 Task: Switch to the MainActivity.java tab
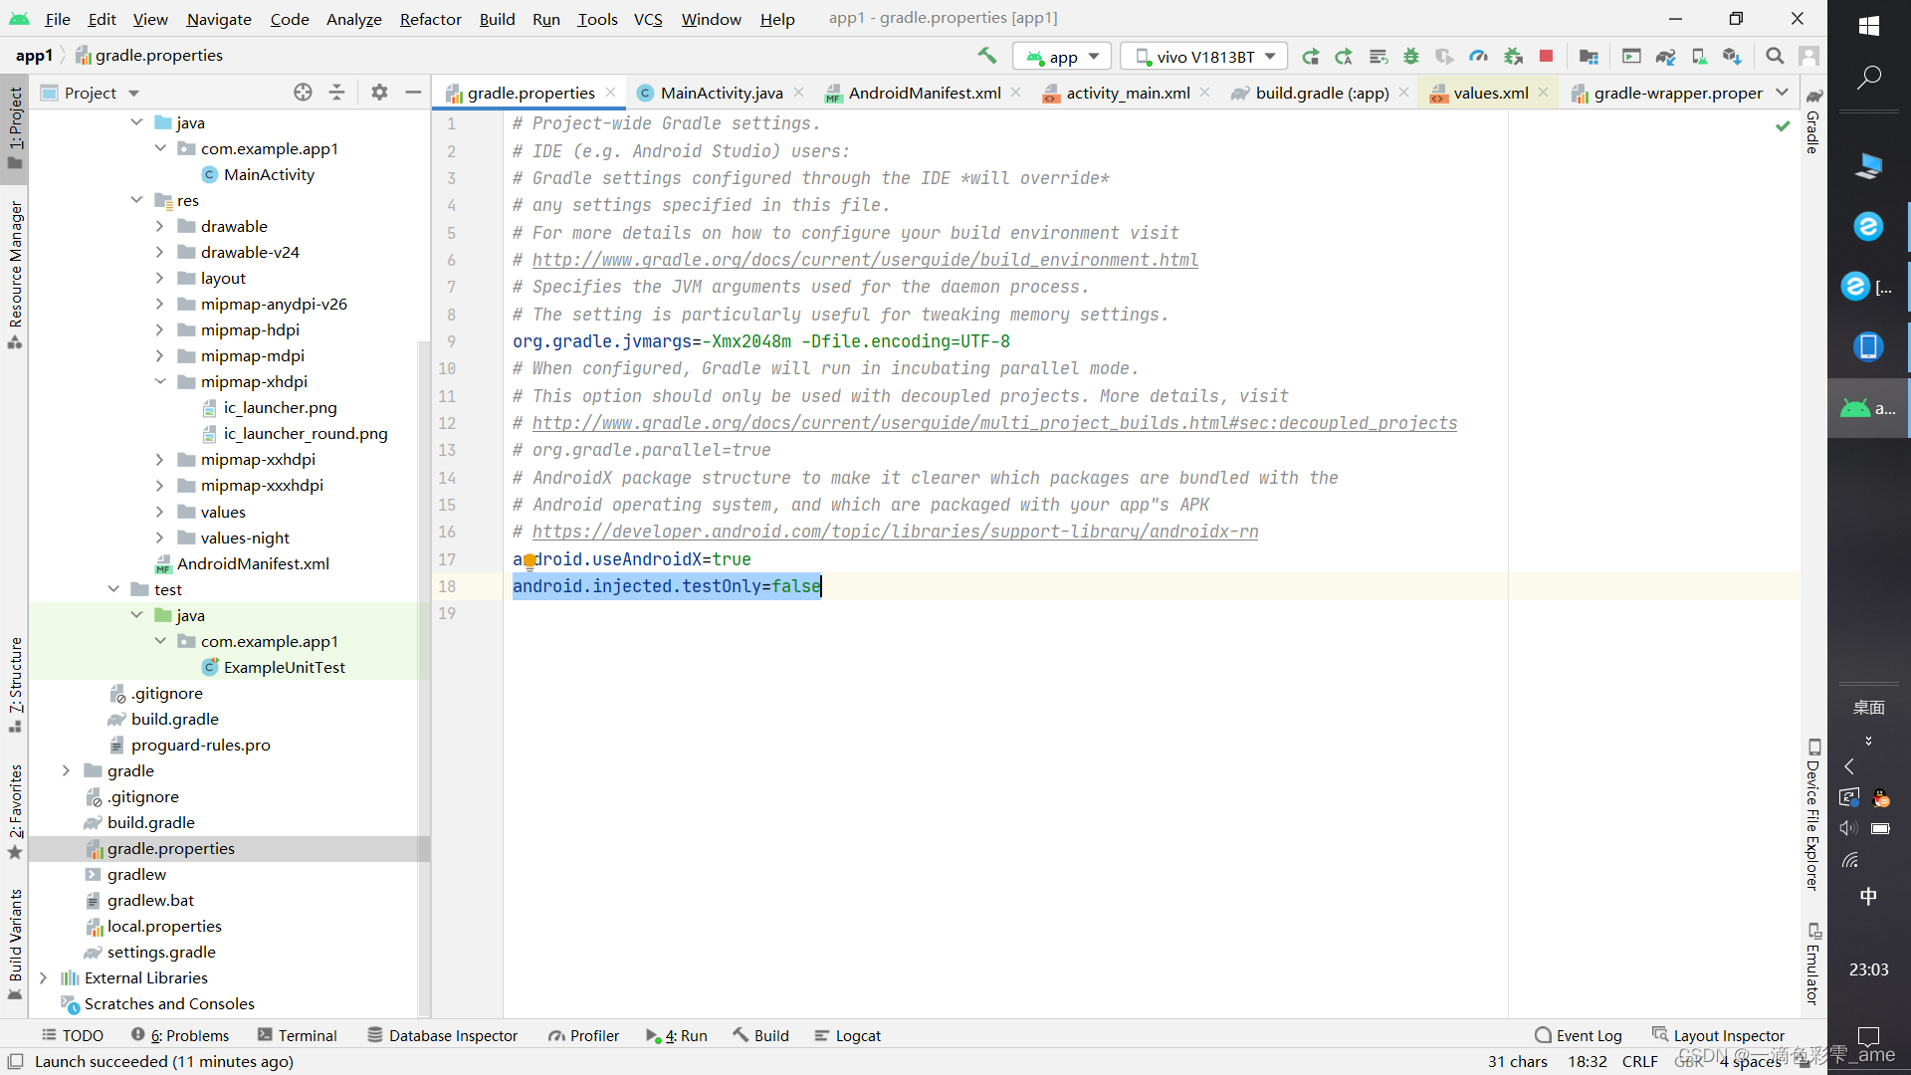(x=721, y=93)
